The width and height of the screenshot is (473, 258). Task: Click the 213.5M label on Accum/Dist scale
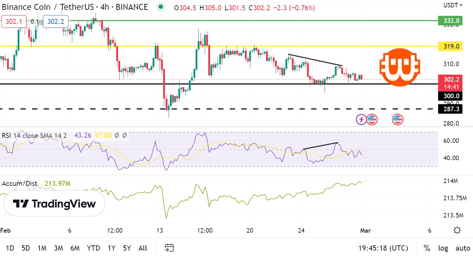(x=453, y=215)
